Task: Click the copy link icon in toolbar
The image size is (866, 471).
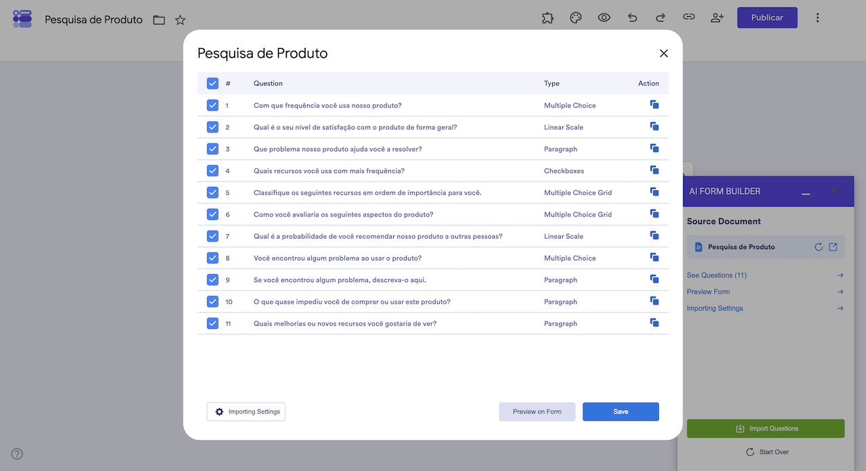Action: [x=689, y=17]
